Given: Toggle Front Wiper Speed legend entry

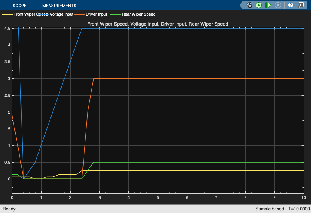Looking at the screenshot, I should pos(31,14).
